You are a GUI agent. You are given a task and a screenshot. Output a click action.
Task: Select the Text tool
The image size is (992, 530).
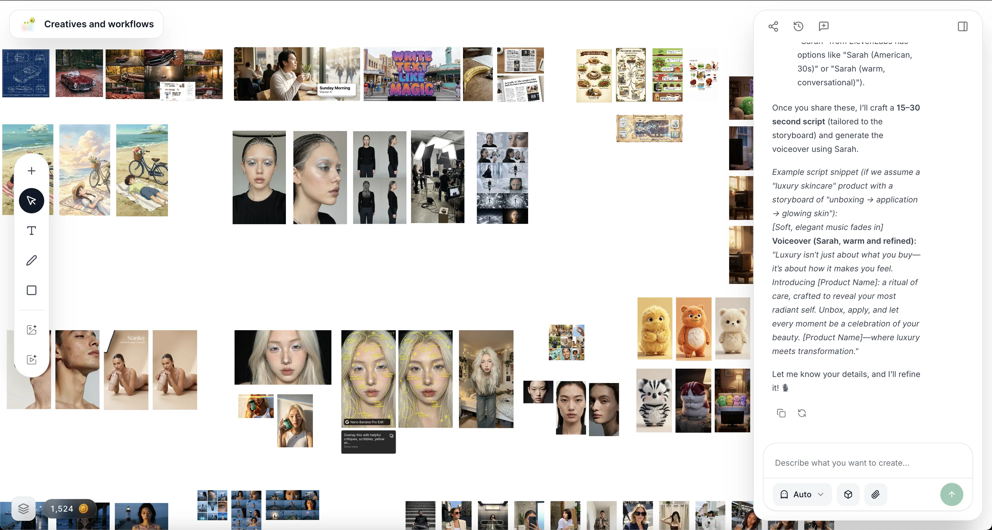pyautogui.click(x=32, y=230)
